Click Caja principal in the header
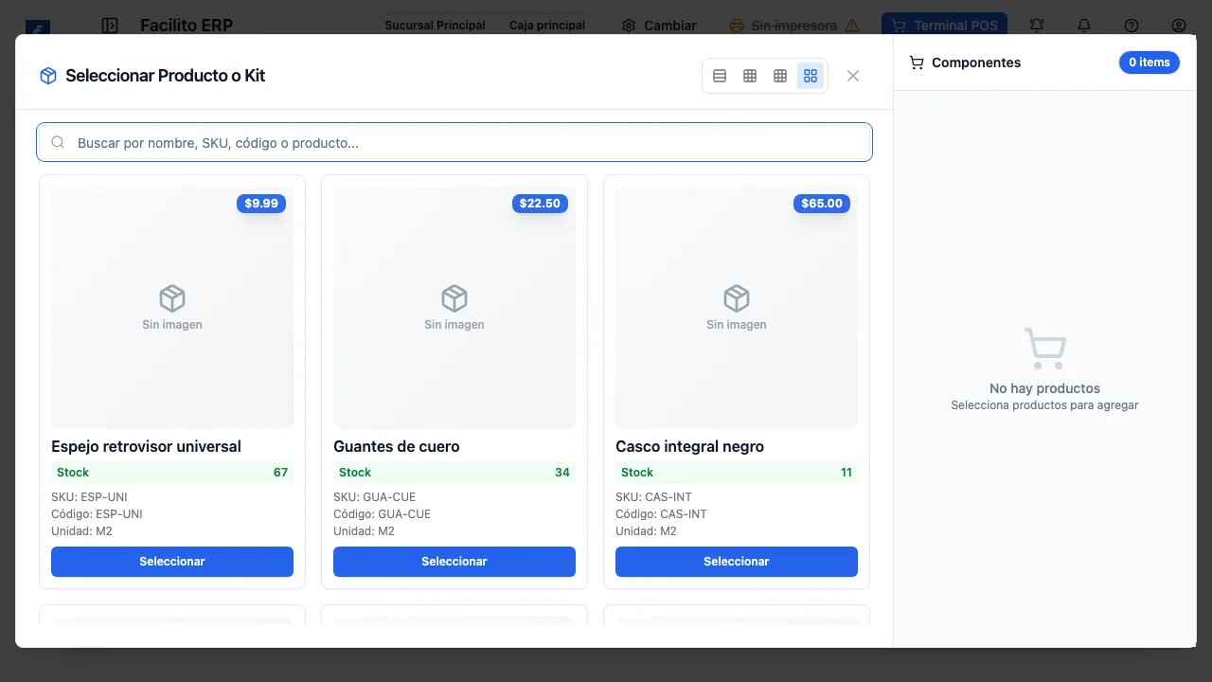 click(x=547, y=26)
